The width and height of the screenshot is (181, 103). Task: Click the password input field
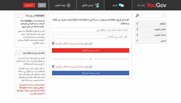tap(90, 37)
